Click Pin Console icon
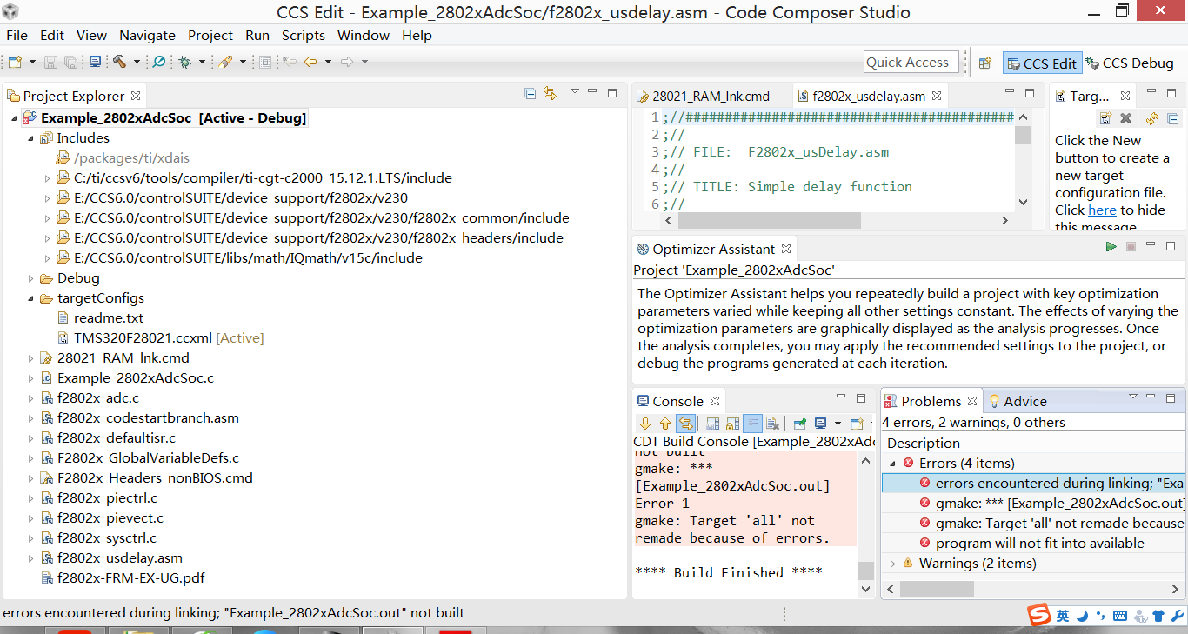 [x=799, y=424]
